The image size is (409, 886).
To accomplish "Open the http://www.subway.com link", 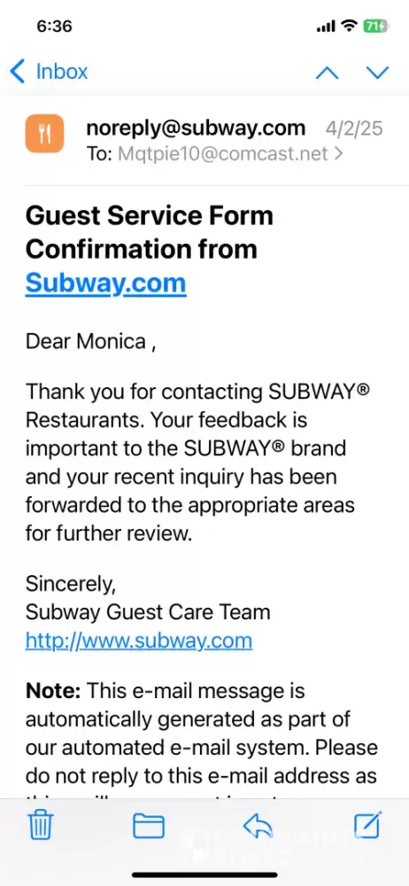I will [138, 641].
